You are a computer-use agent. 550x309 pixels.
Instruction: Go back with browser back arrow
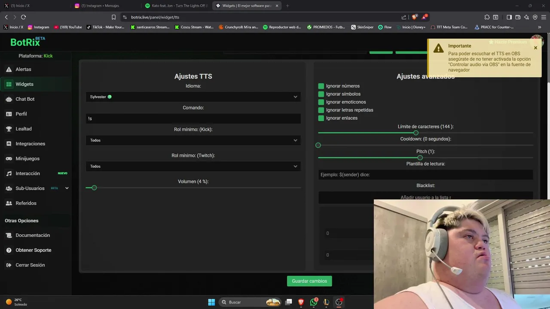6,17
